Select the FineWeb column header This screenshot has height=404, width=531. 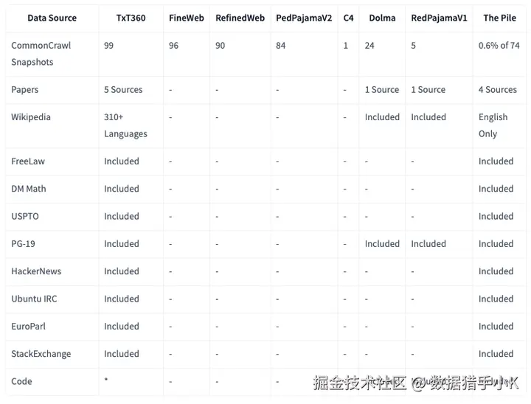pyautogui.click(x=187, y=18)
